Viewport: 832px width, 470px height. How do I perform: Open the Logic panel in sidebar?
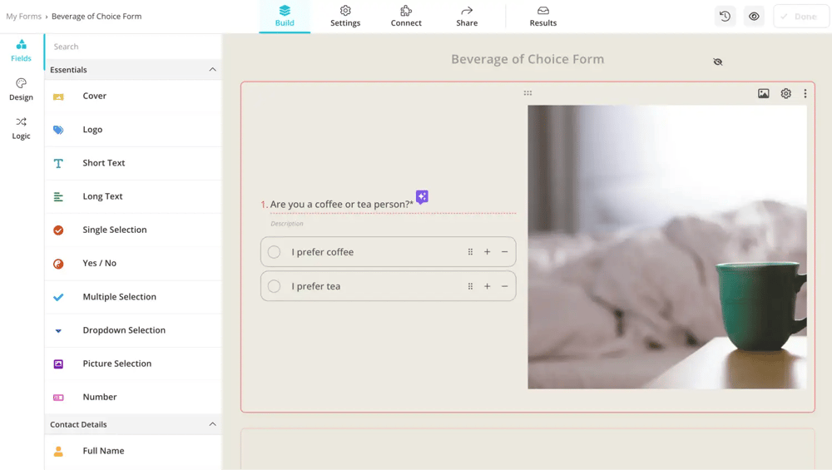click(x=21, y=127)
